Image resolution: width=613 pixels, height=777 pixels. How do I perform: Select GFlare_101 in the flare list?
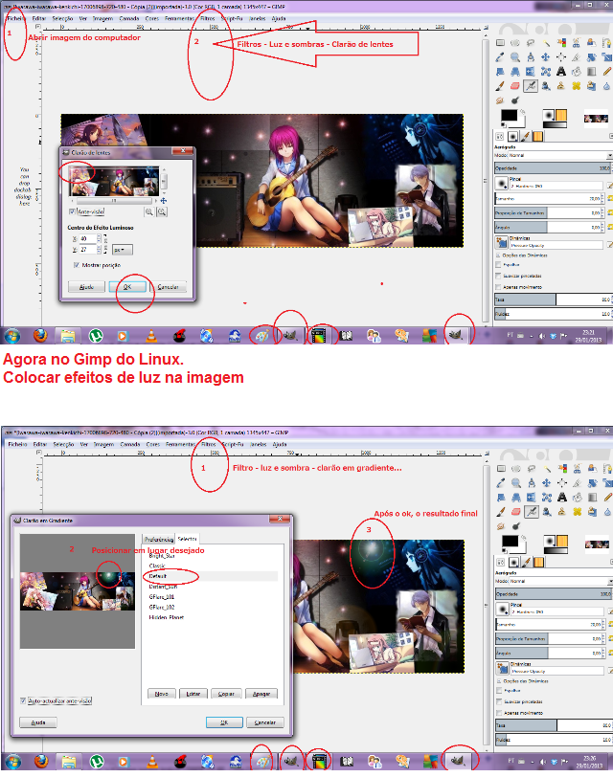162,597
